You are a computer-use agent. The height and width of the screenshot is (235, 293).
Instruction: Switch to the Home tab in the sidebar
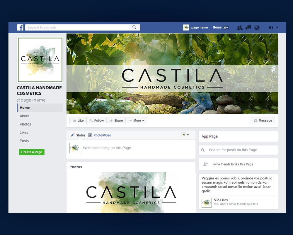[x=25, y=108]
